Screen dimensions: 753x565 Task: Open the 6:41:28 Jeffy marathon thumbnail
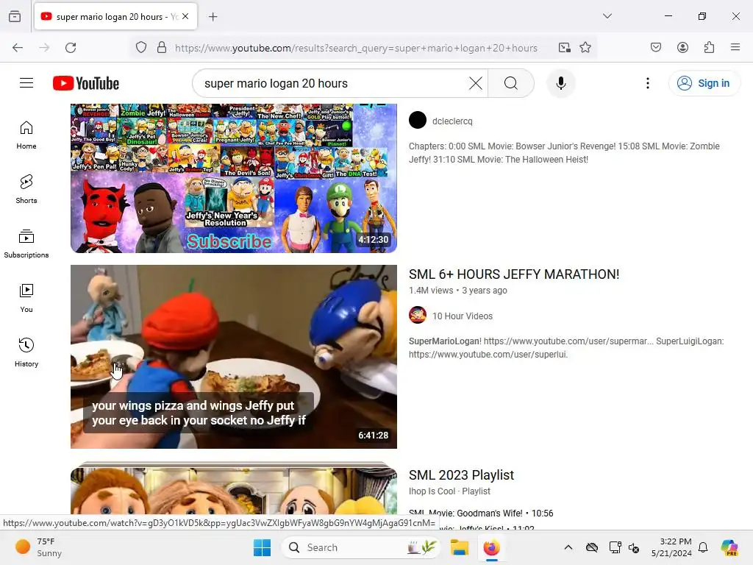click(x=233, y=357)
